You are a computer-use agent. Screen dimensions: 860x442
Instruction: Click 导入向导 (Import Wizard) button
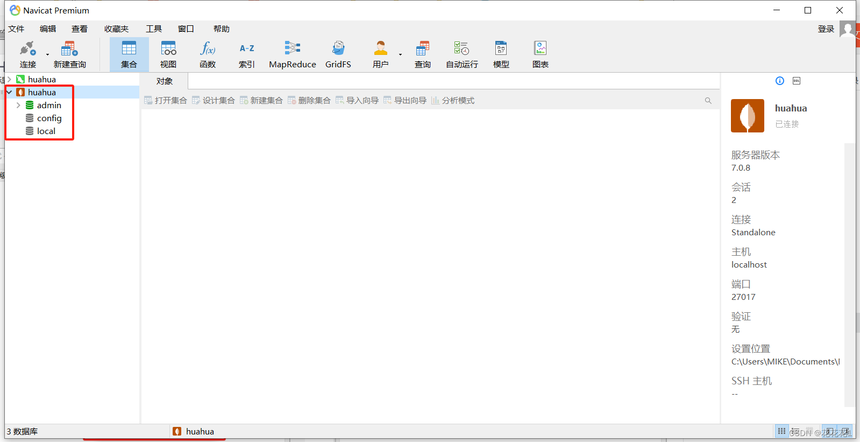tap(357, 101)
